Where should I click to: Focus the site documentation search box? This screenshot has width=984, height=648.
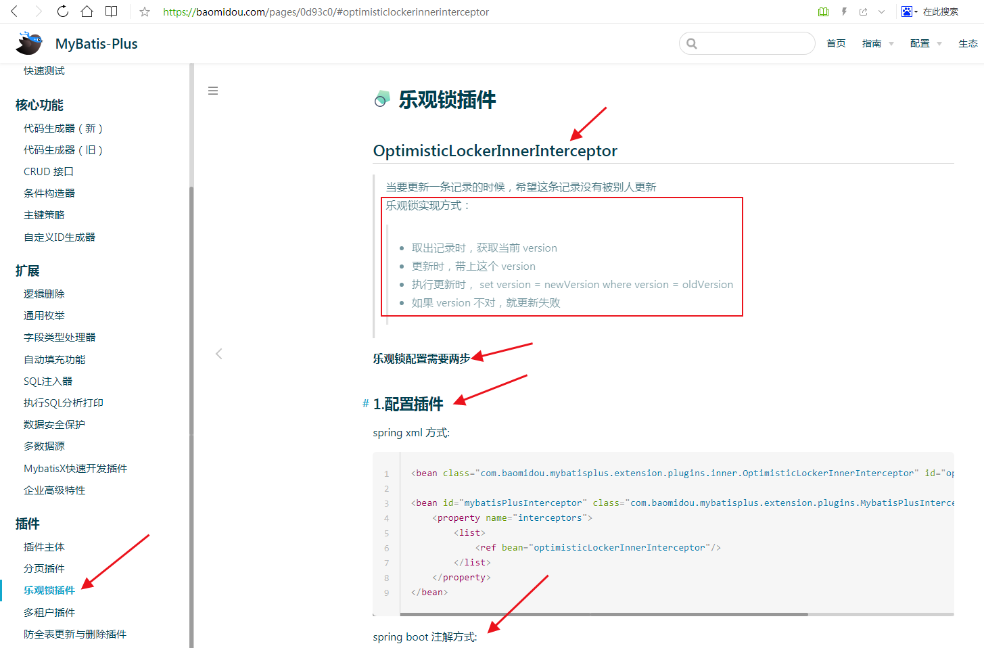(x=747, y=43)
